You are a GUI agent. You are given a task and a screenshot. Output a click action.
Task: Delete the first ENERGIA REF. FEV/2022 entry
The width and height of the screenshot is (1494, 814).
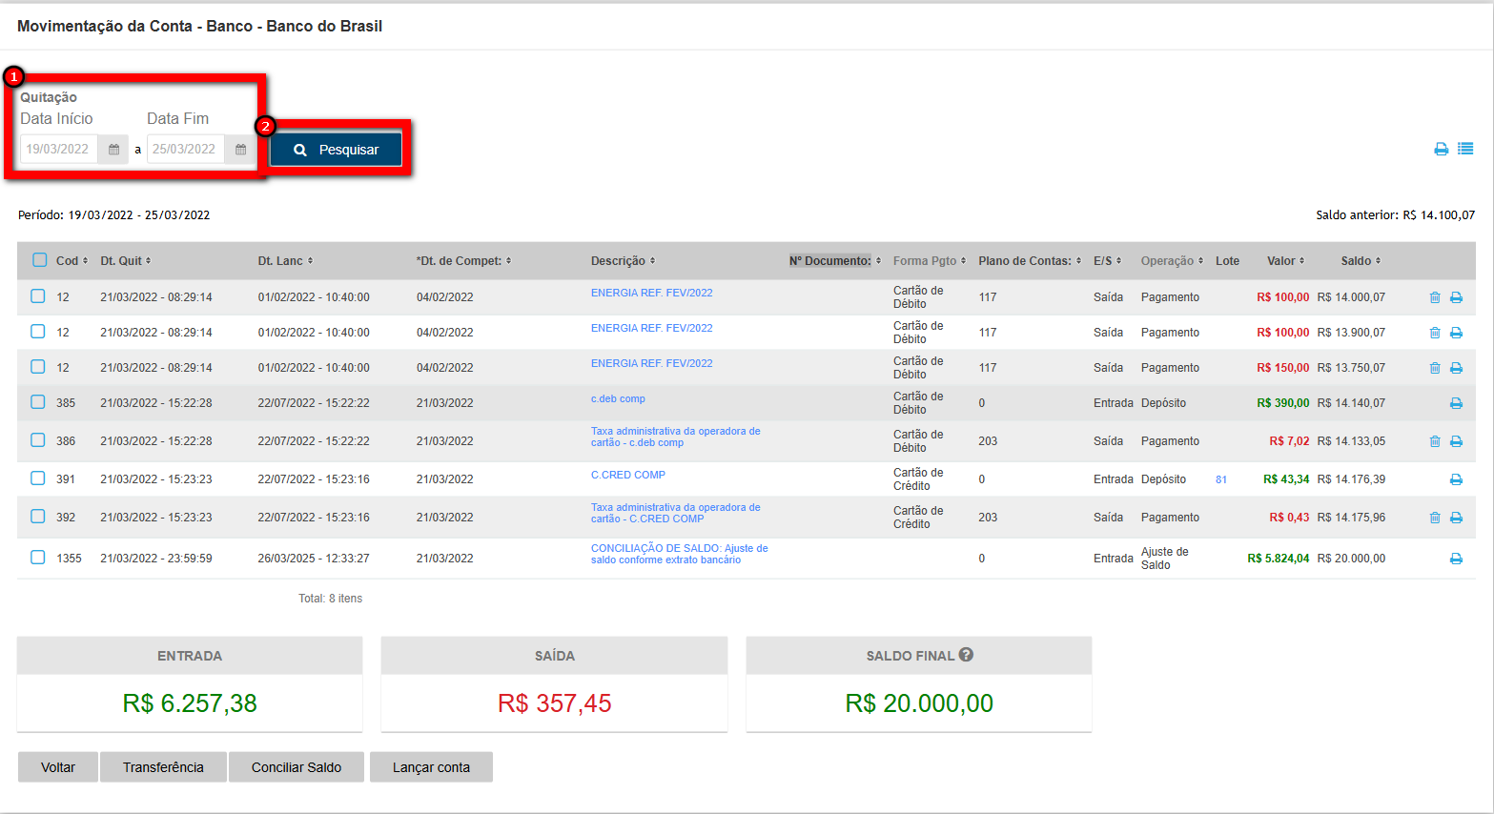click(x=1434, y=297)
